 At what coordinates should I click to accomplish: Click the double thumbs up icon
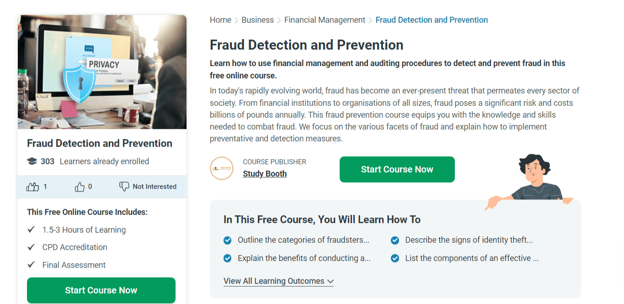point(32,186)
